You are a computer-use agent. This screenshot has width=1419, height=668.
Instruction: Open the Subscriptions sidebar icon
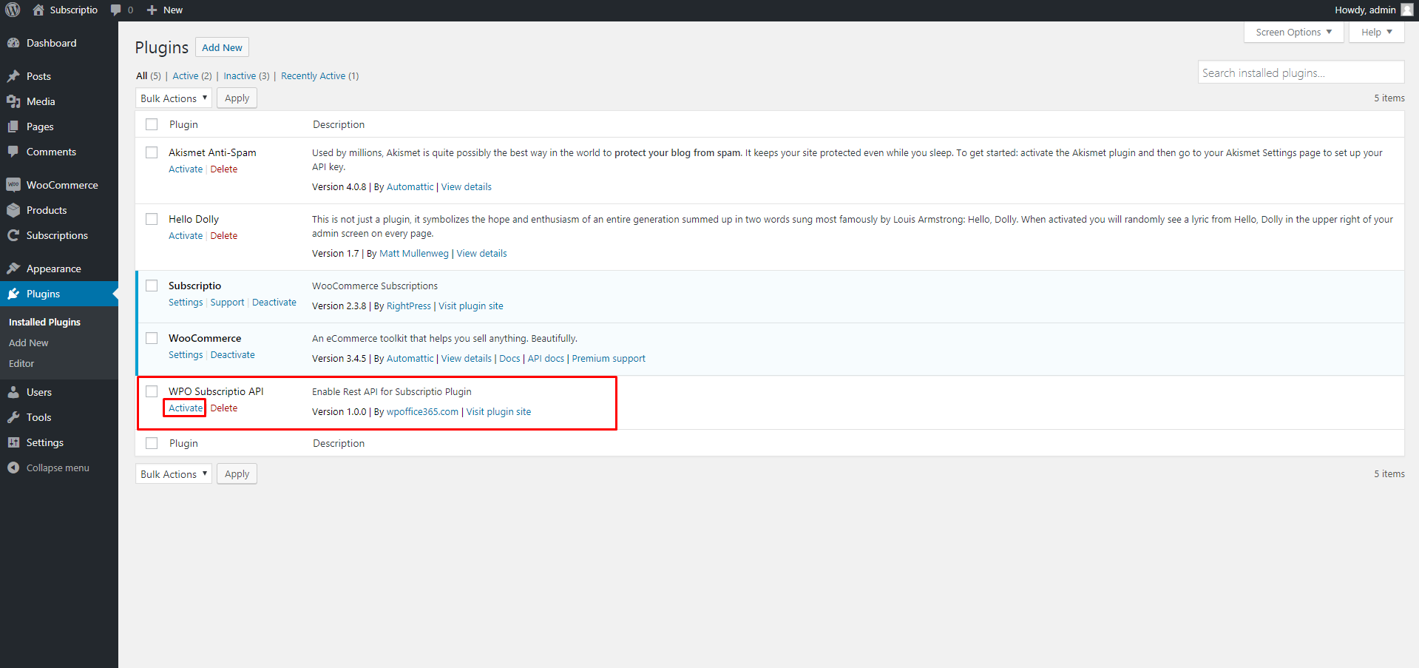click(x=14, y=235)
